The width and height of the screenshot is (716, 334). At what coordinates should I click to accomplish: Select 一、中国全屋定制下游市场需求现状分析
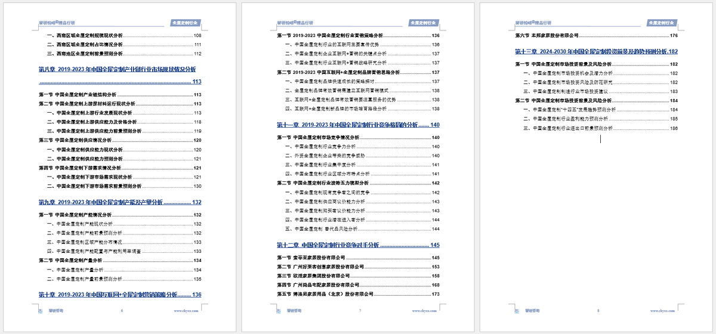point(125,177)
